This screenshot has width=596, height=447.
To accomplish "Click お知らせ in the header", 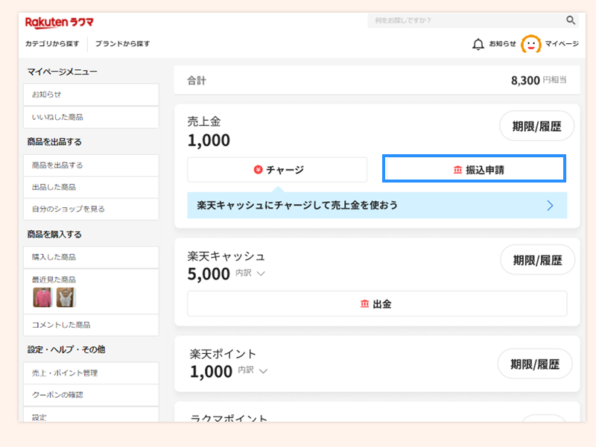I will coord(502,44).
